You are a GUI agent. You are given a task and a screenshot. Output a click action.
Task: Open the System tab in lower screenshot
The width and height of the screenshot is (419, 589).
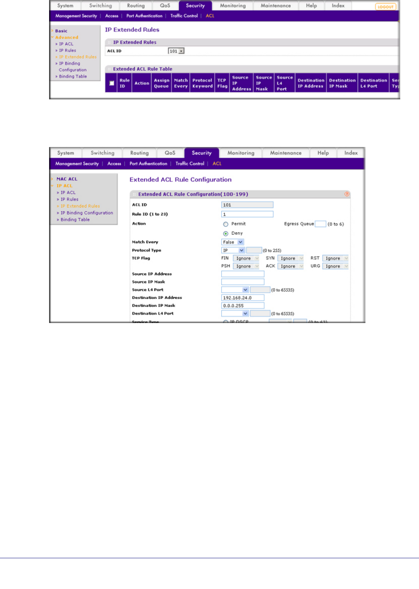66,153
